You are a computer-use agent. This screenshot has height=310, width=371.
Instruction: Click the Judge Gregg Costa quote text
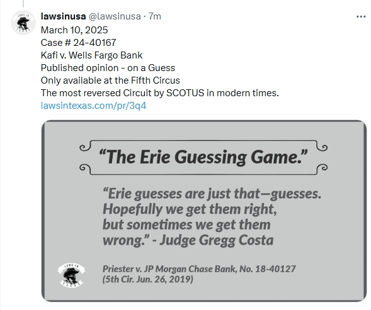click(212, 217)
